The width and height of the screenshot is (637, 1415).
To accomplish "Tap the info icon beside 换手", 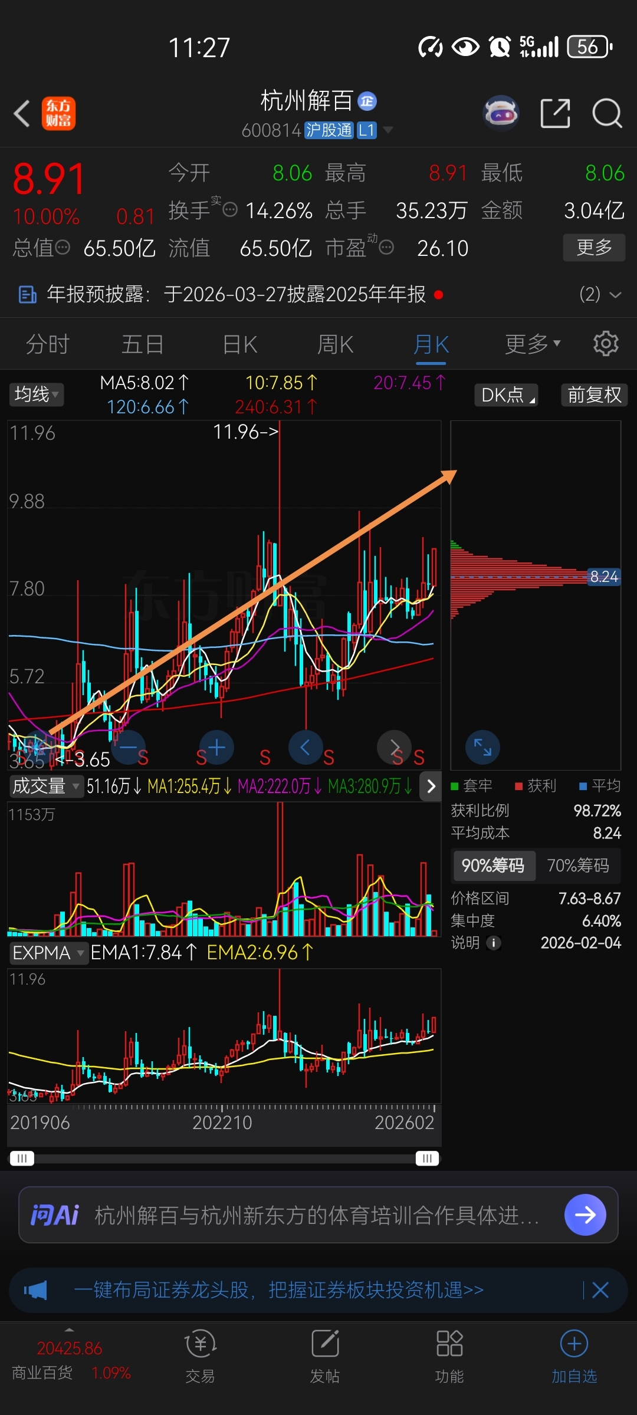I will [x=230, y=209].
